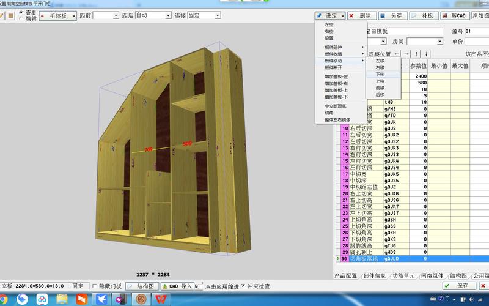The height and width of the screenshot is (306, 489).
Task: Click the 删除 button with red X
Action: pos(361,16)
